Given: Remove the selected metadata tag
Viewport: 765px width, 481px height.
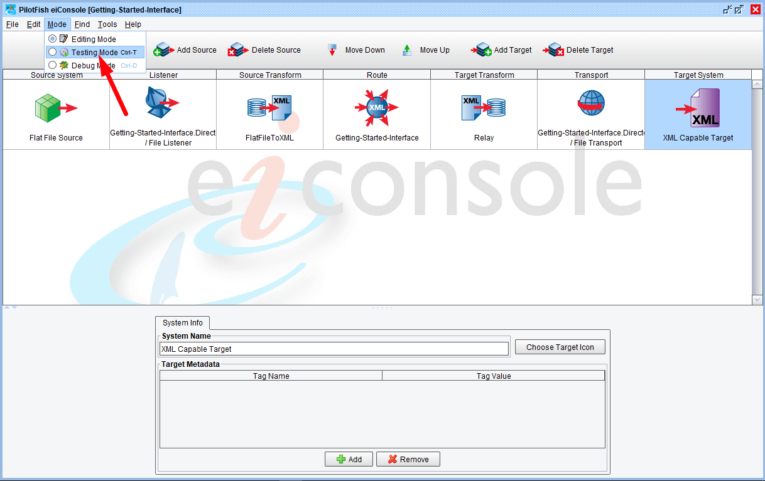Looking at the screenshot, I should coord(408,459).
